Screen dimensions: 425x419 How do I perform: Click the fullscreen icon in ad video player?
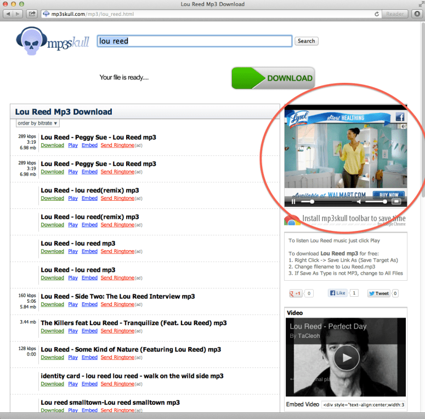[396, 201]
